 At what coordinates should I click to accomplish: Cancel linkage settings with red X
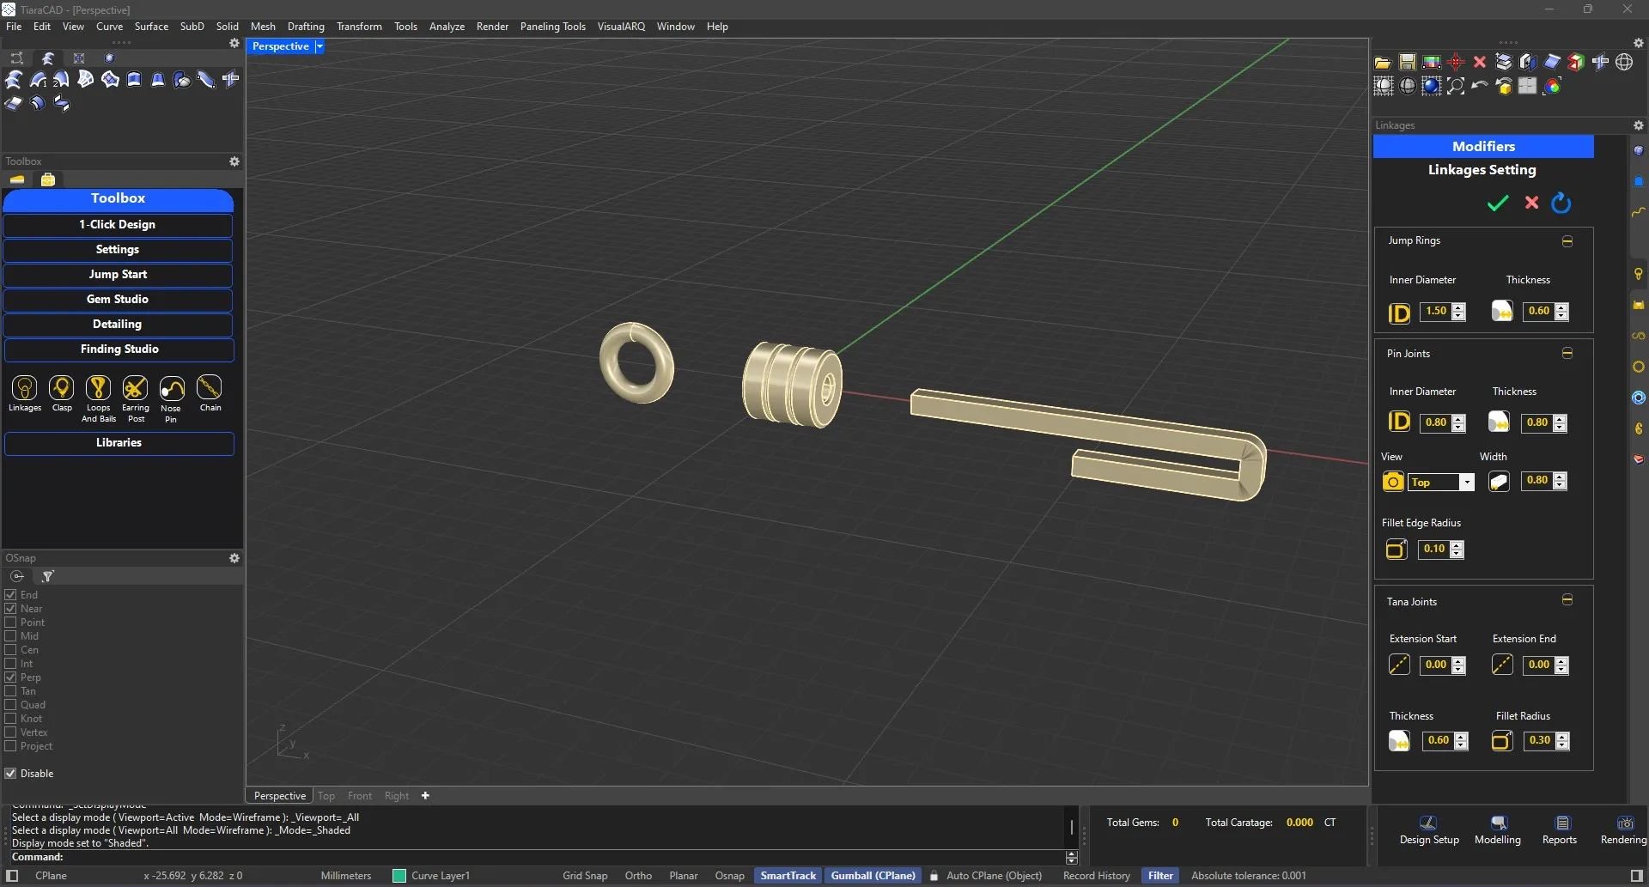pos(1530,204)
